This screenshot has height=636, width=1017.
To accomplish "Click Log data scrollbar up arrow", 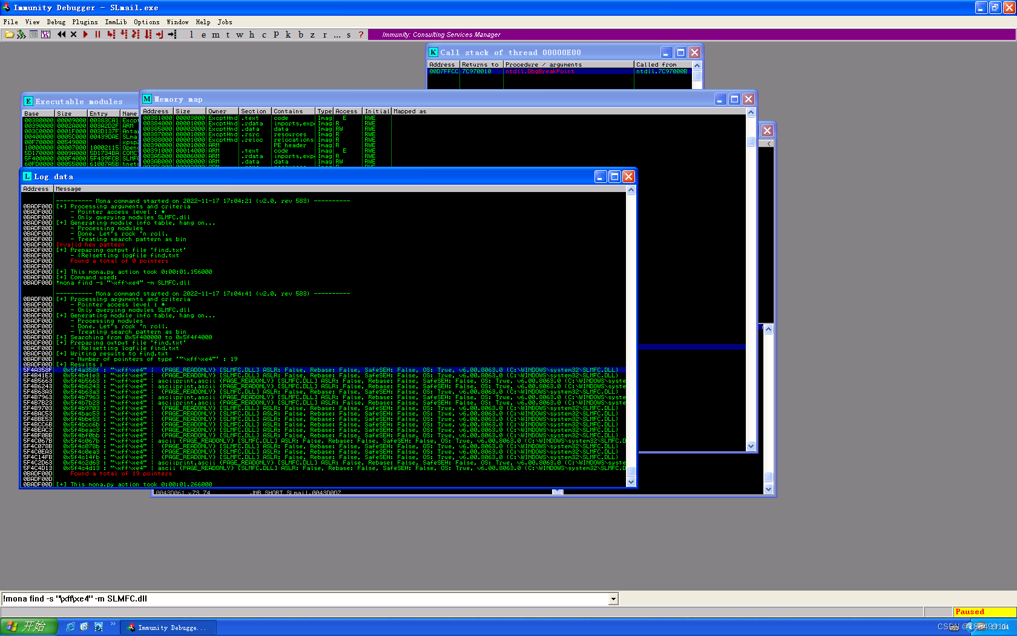I will (631, 190).
